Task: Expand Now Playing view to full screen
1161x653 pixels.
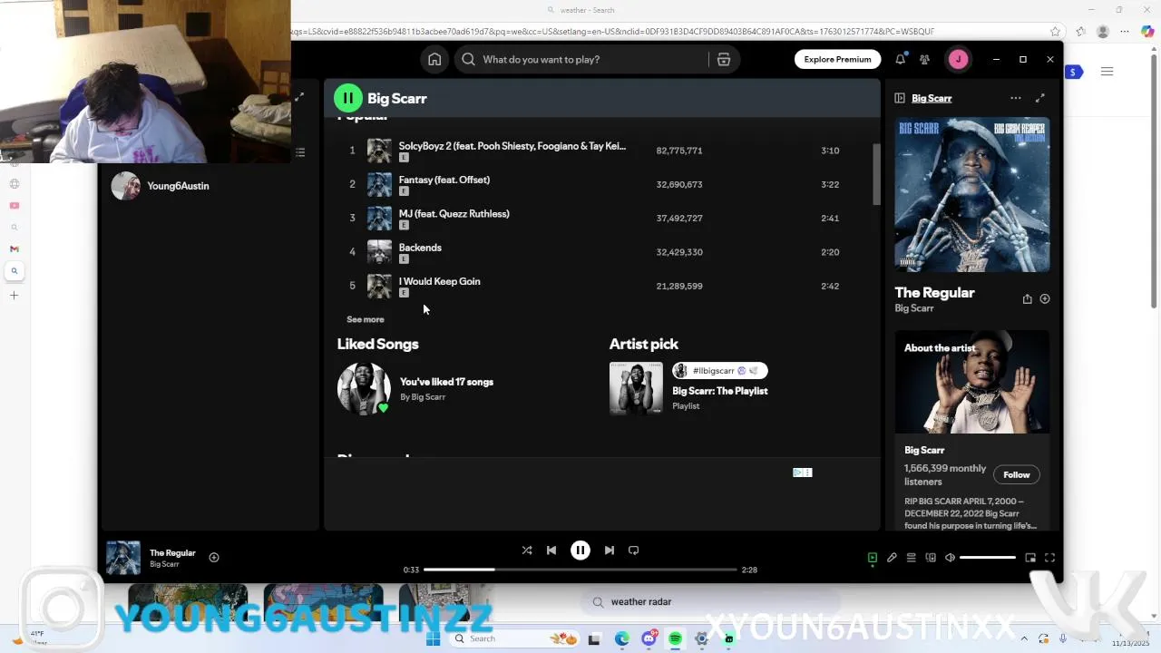Action: point(1040,98)
